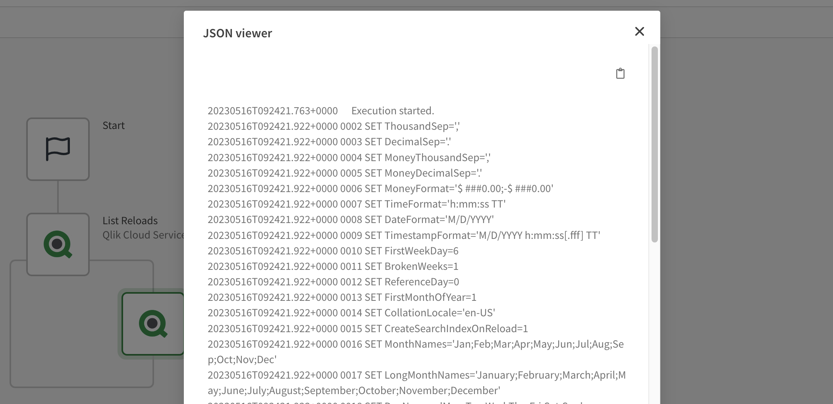This screenshot has height=404, width=833.
Task: Close the JSON viewer dialog
Action: point(639,31)
